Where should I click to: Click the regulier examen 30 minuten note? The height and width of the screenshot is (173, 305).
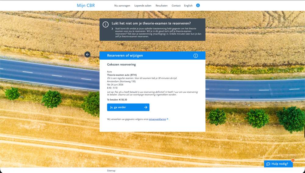pos(142,78)
